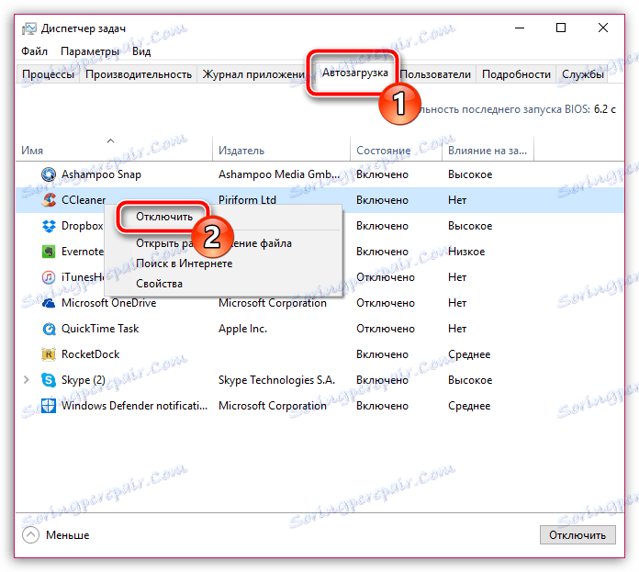Minimize the Диспетчер задач window
This screenshot has height=572, width=639.
tap(520, 28)
